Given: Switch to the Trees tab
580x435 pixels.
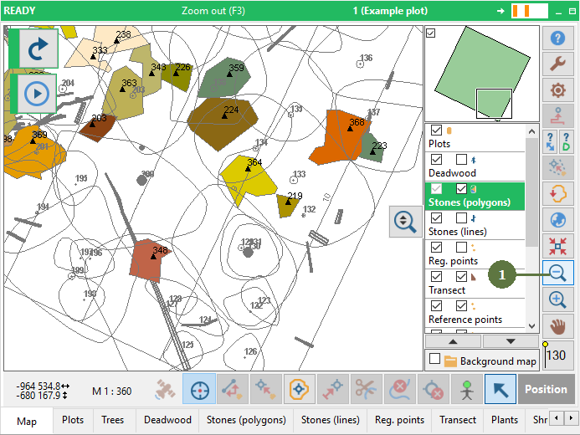Looking at the screenshot, I should click(113, 420).
